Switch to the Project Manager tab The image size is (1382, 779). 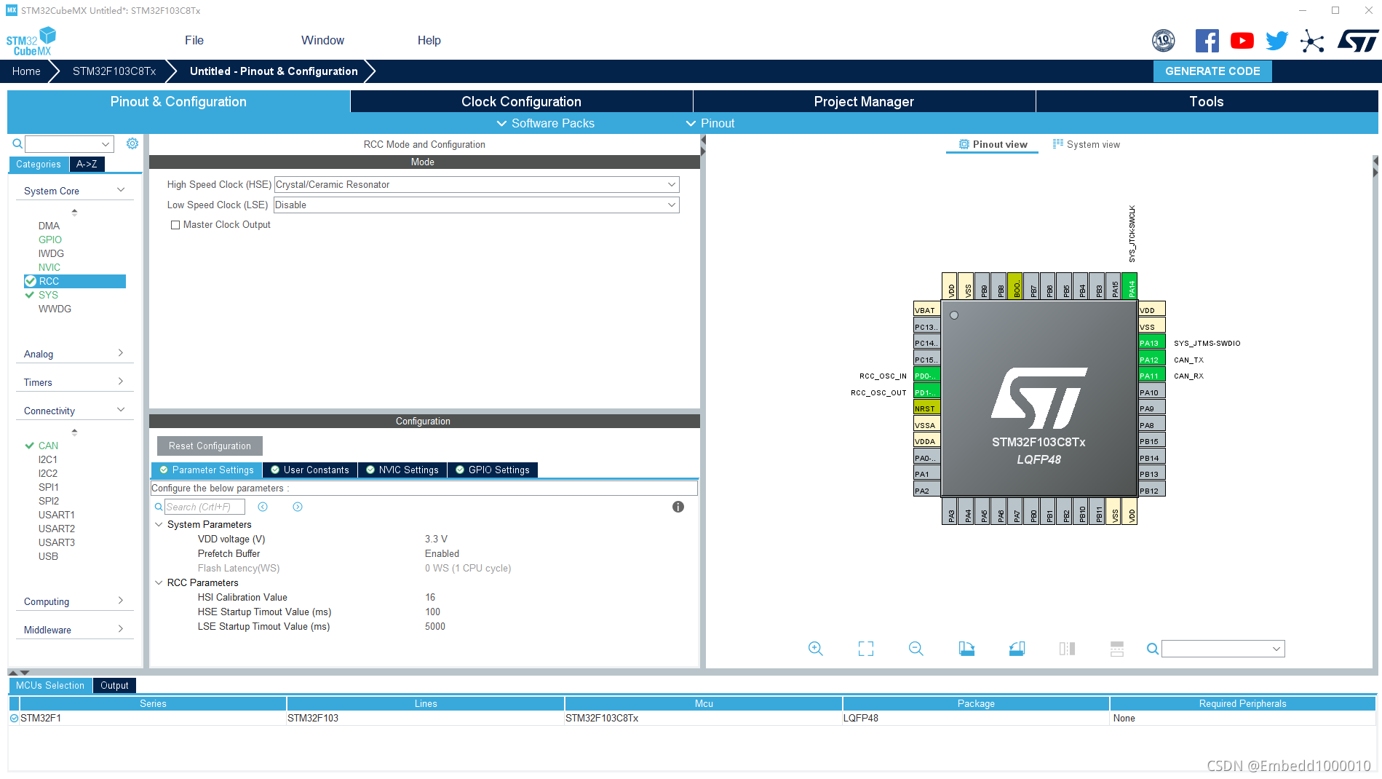tap(864, 101)
